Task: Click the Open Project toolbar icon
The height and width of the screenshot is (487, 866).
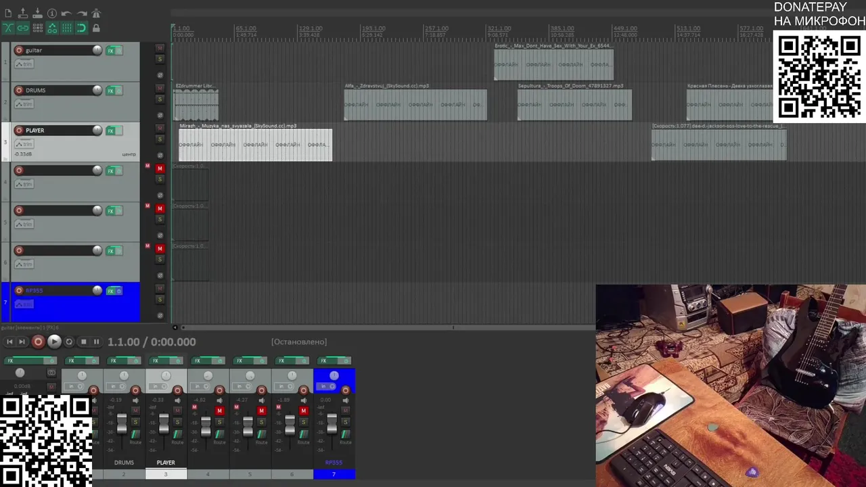Action: [x=23, y=13]
